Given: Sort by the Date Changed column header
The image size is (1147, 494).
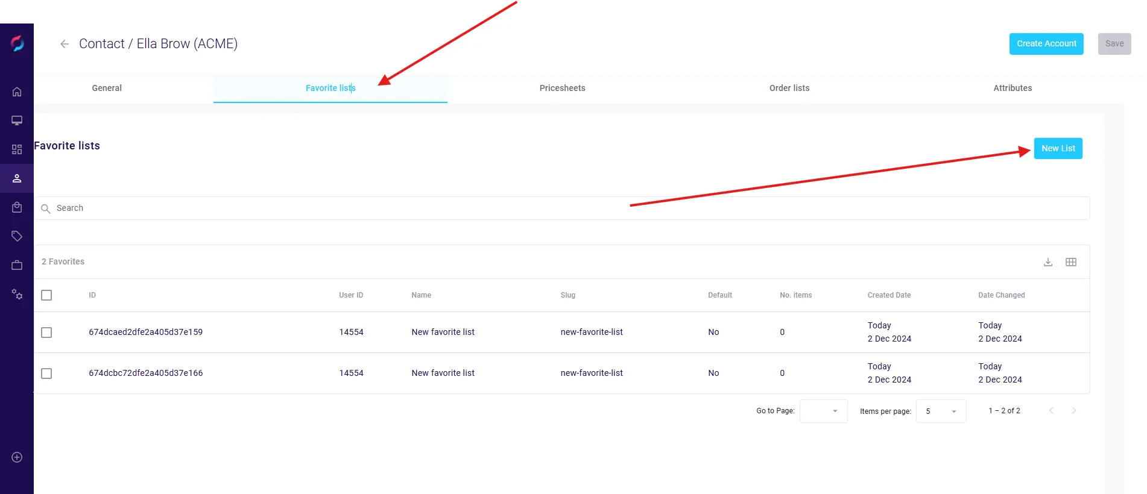Looking at the screenshot, I should (1002, 295).
